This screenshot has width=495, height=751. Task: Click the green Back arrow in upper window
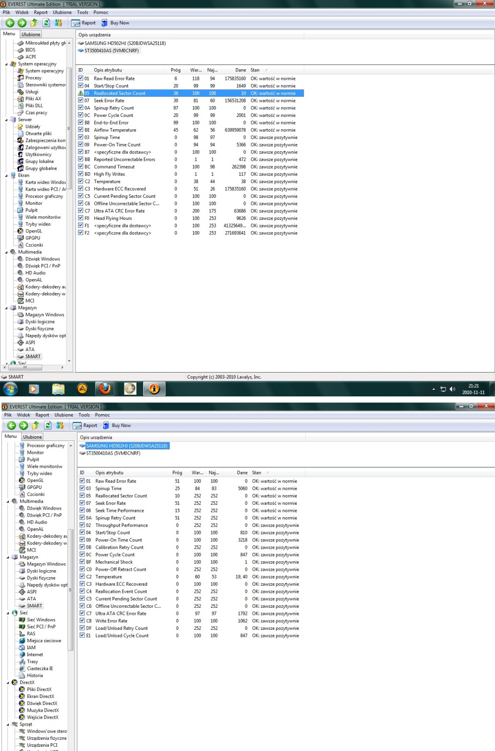click(10, 23)
